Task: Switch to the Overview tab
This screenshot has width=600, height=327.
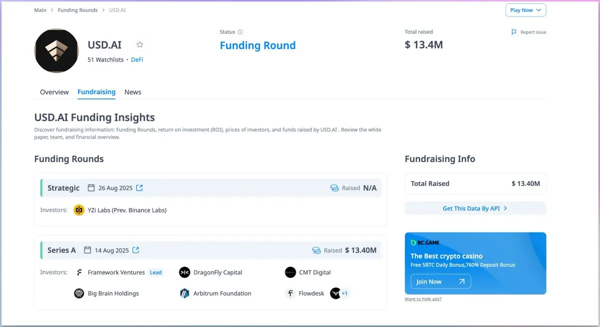Action: [54, 92]
